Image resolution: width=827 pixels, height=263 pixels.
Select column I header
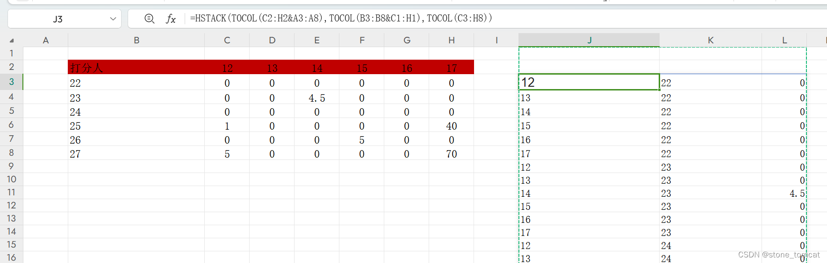[x=496, y=40]
